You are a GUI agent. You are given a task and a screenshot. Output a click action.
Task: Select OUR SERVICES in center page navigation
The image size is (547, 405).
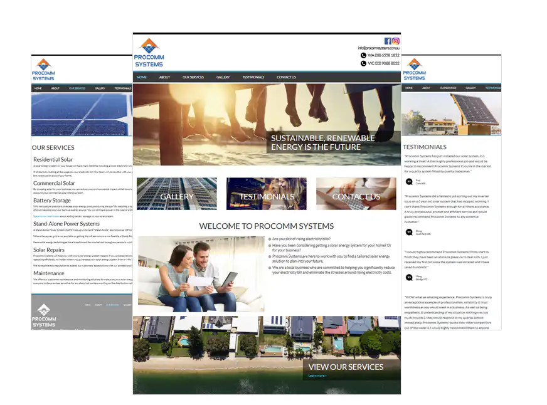pyautogui.click(x=193, y=77)
